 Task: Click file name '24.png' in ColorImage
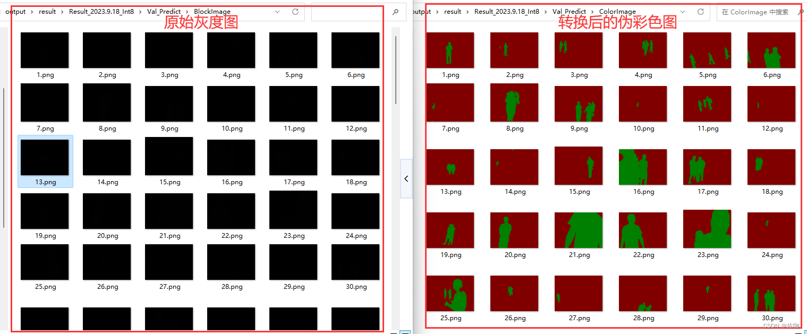pyautogui.click(x=772, y=255)
